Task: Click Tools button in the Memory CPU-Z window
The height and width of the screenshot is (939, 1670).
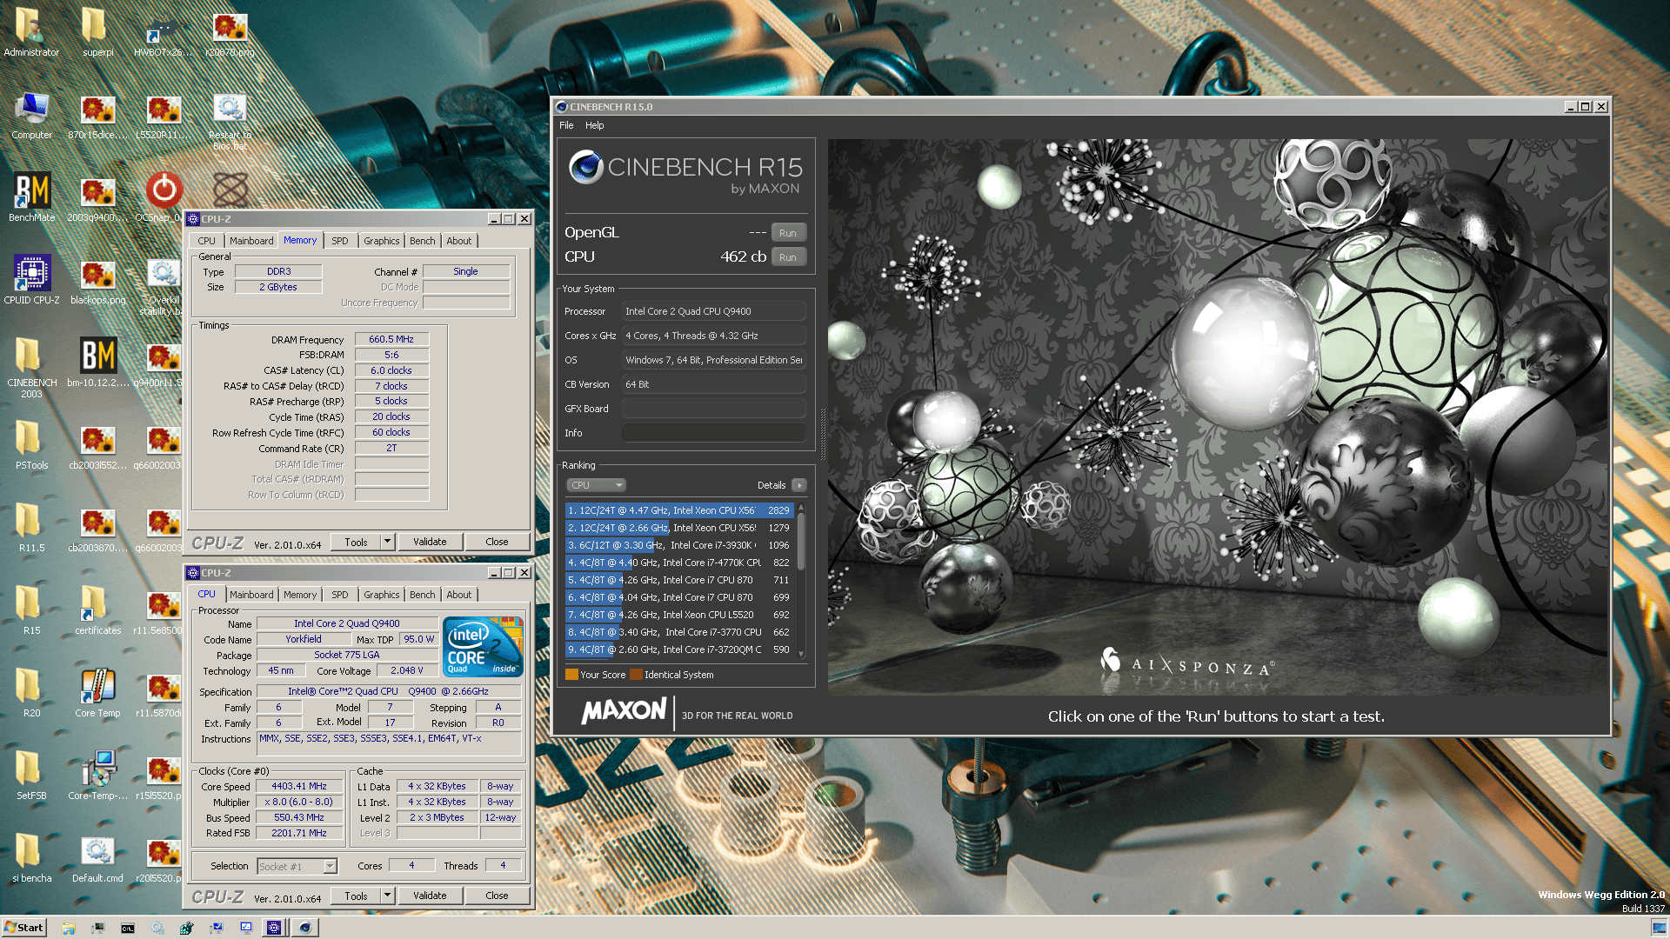Action: click(x=356, y=541)
